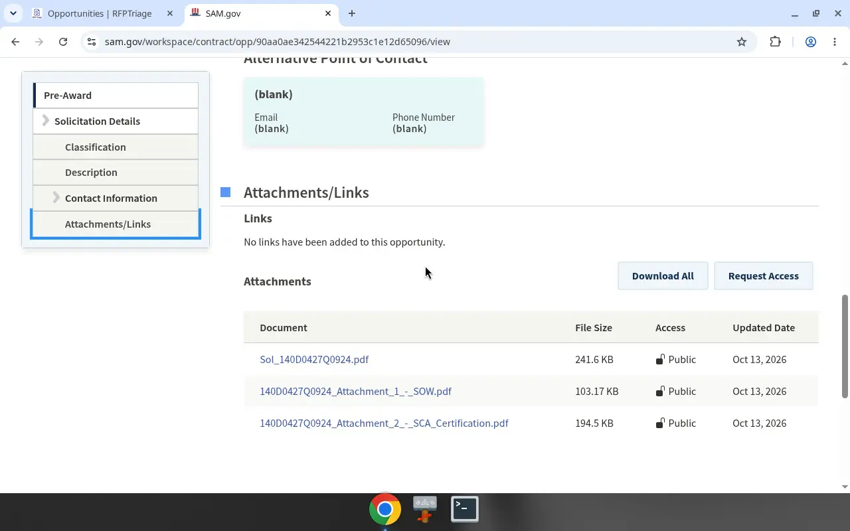
Task: Select the 241.6 KB file size cell
Action: pos(594,359)
